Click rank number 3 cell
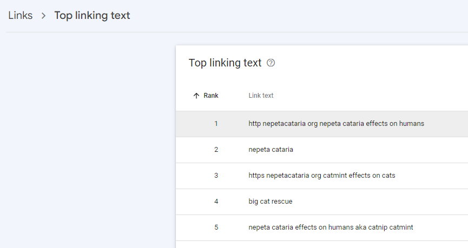 pyautogui.click(x=216, y=176)
